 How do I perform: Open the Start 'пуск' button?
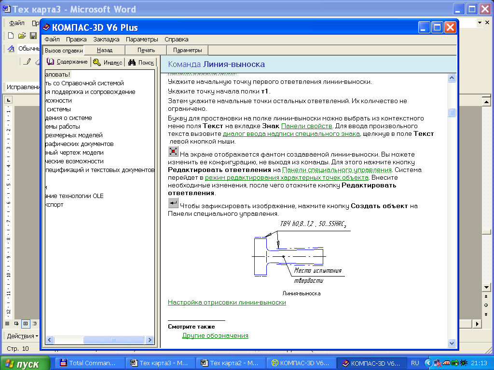tap(25, 363)
